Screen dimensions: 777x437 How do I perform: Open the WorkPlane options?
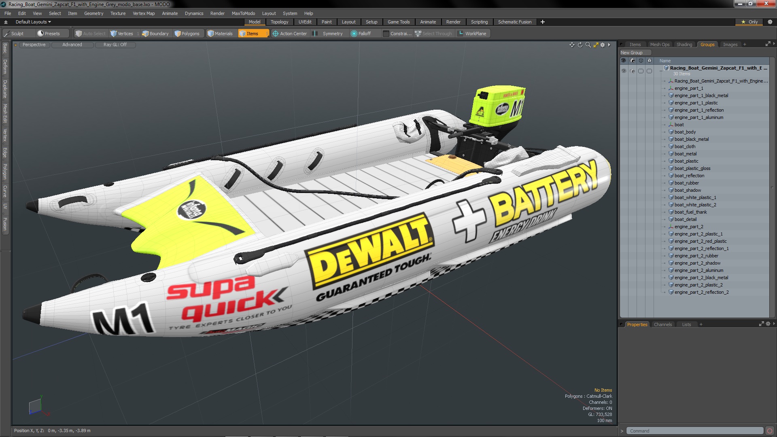472,34
